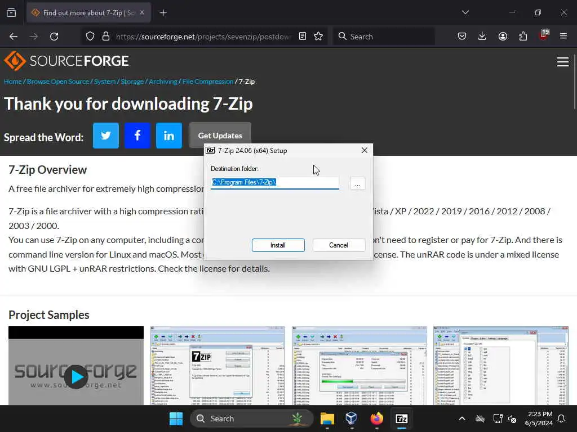The image size is (577, 432).
Task: Open the Archiving breadcrumb link
Action: [163, 82]
